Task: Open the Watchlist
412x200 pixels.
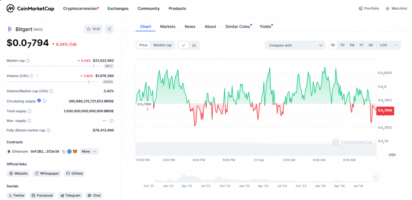Action: pos(396,8)
